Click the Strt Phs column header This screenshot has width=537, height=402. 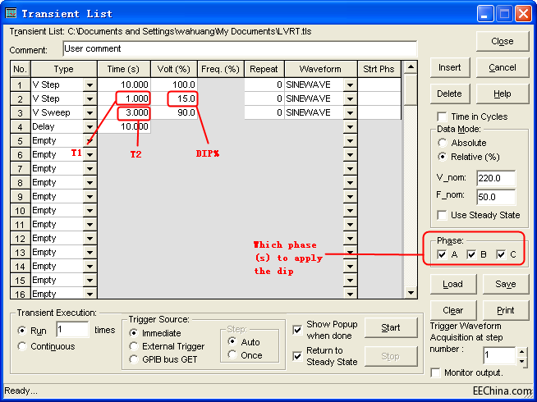point(379,69)
